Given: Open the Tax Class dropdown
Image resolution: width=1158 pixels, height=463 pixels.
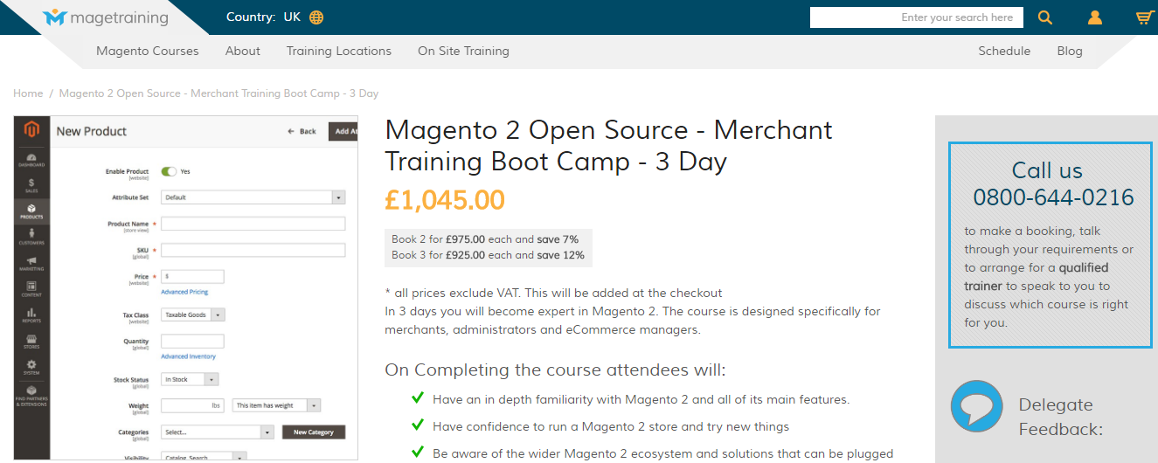Looking at the screenshot, I should tap(194, 314).
